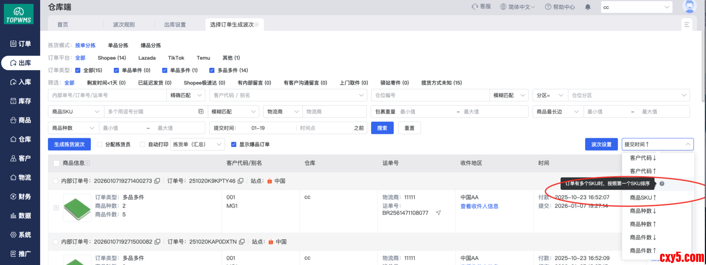Image resolution: width=706 pixels, height=265 pixels.
Task: Enable the 分配拣货员 checkbox
Action: [100, 144]
